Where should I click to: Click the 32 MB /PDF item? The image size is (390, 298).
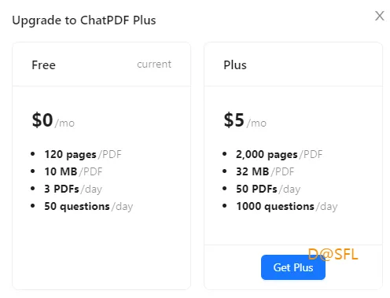pos(265,171)
